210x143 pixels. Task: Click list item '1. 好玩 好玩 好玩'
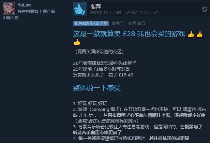[90, 103]
